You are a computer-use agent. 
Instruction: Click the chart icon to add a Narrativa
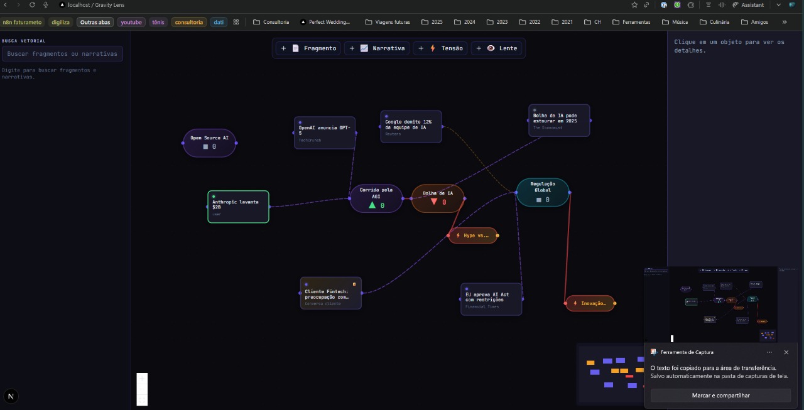[364, 48]
